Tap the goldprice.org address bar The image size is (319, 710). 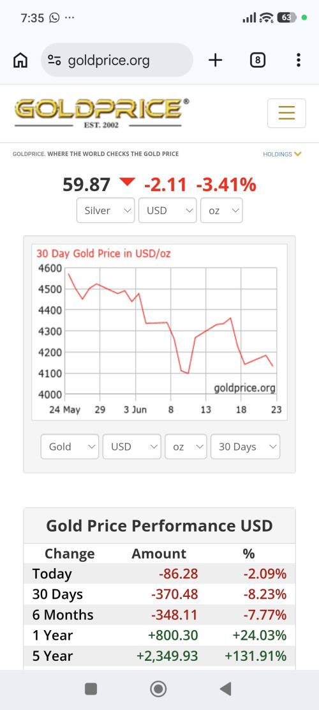pos(117,60)
